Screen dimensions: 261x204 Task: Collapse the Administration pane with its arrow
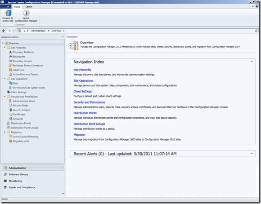[x=63, y=37]
